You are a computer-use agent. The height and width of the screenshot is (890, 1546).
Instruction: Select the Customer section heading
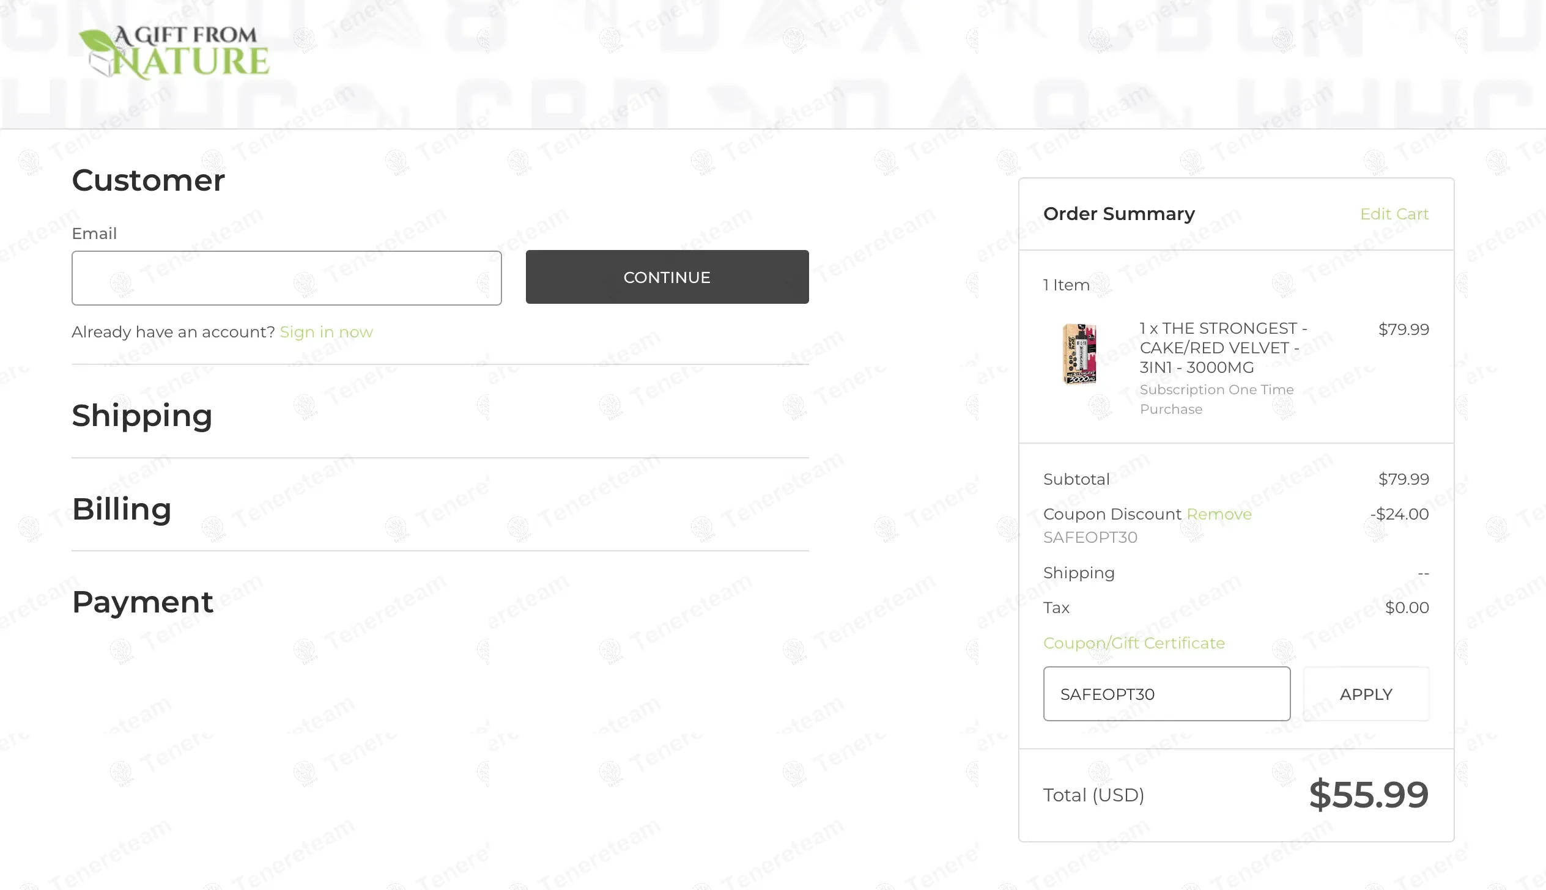[x=148, y=180]
